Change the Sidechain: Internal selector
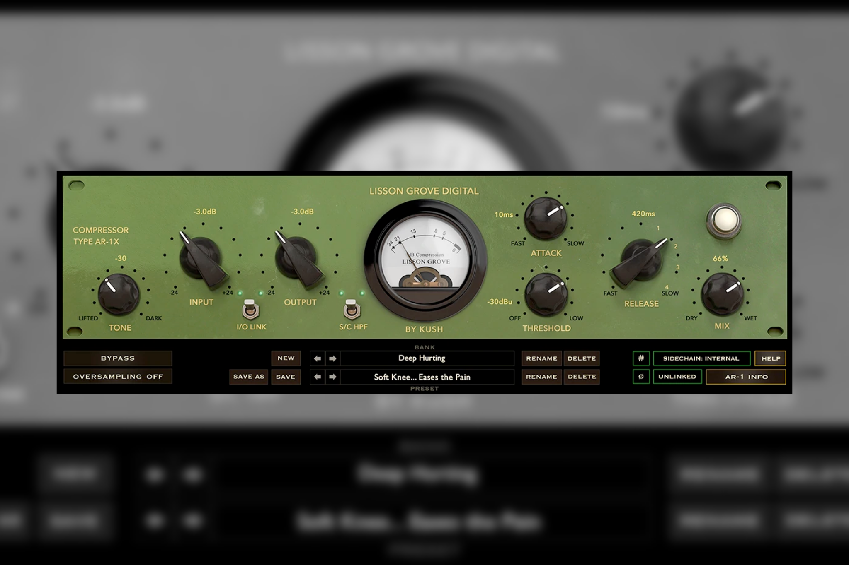The image size is (849, 565). pyautogui.click(x=701, y=358)
